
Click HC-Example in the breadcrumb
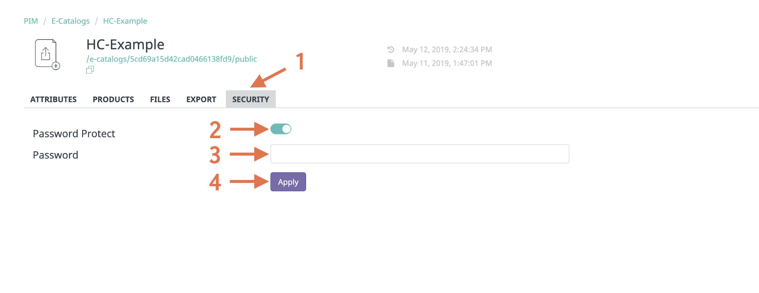pyautogui.click(x=125, y=21)
